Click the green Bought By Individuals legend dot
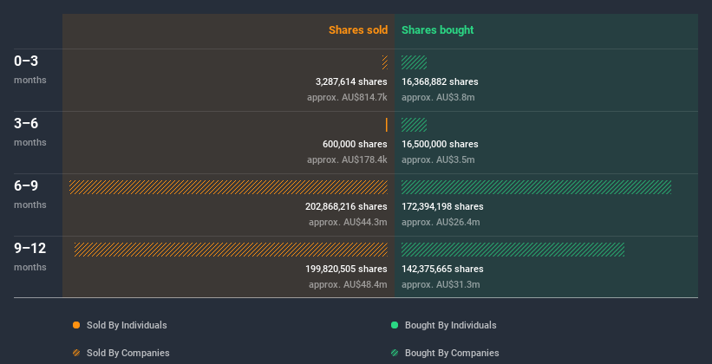The width and height of the screenshot is (712, 364). tap(395, 325)
